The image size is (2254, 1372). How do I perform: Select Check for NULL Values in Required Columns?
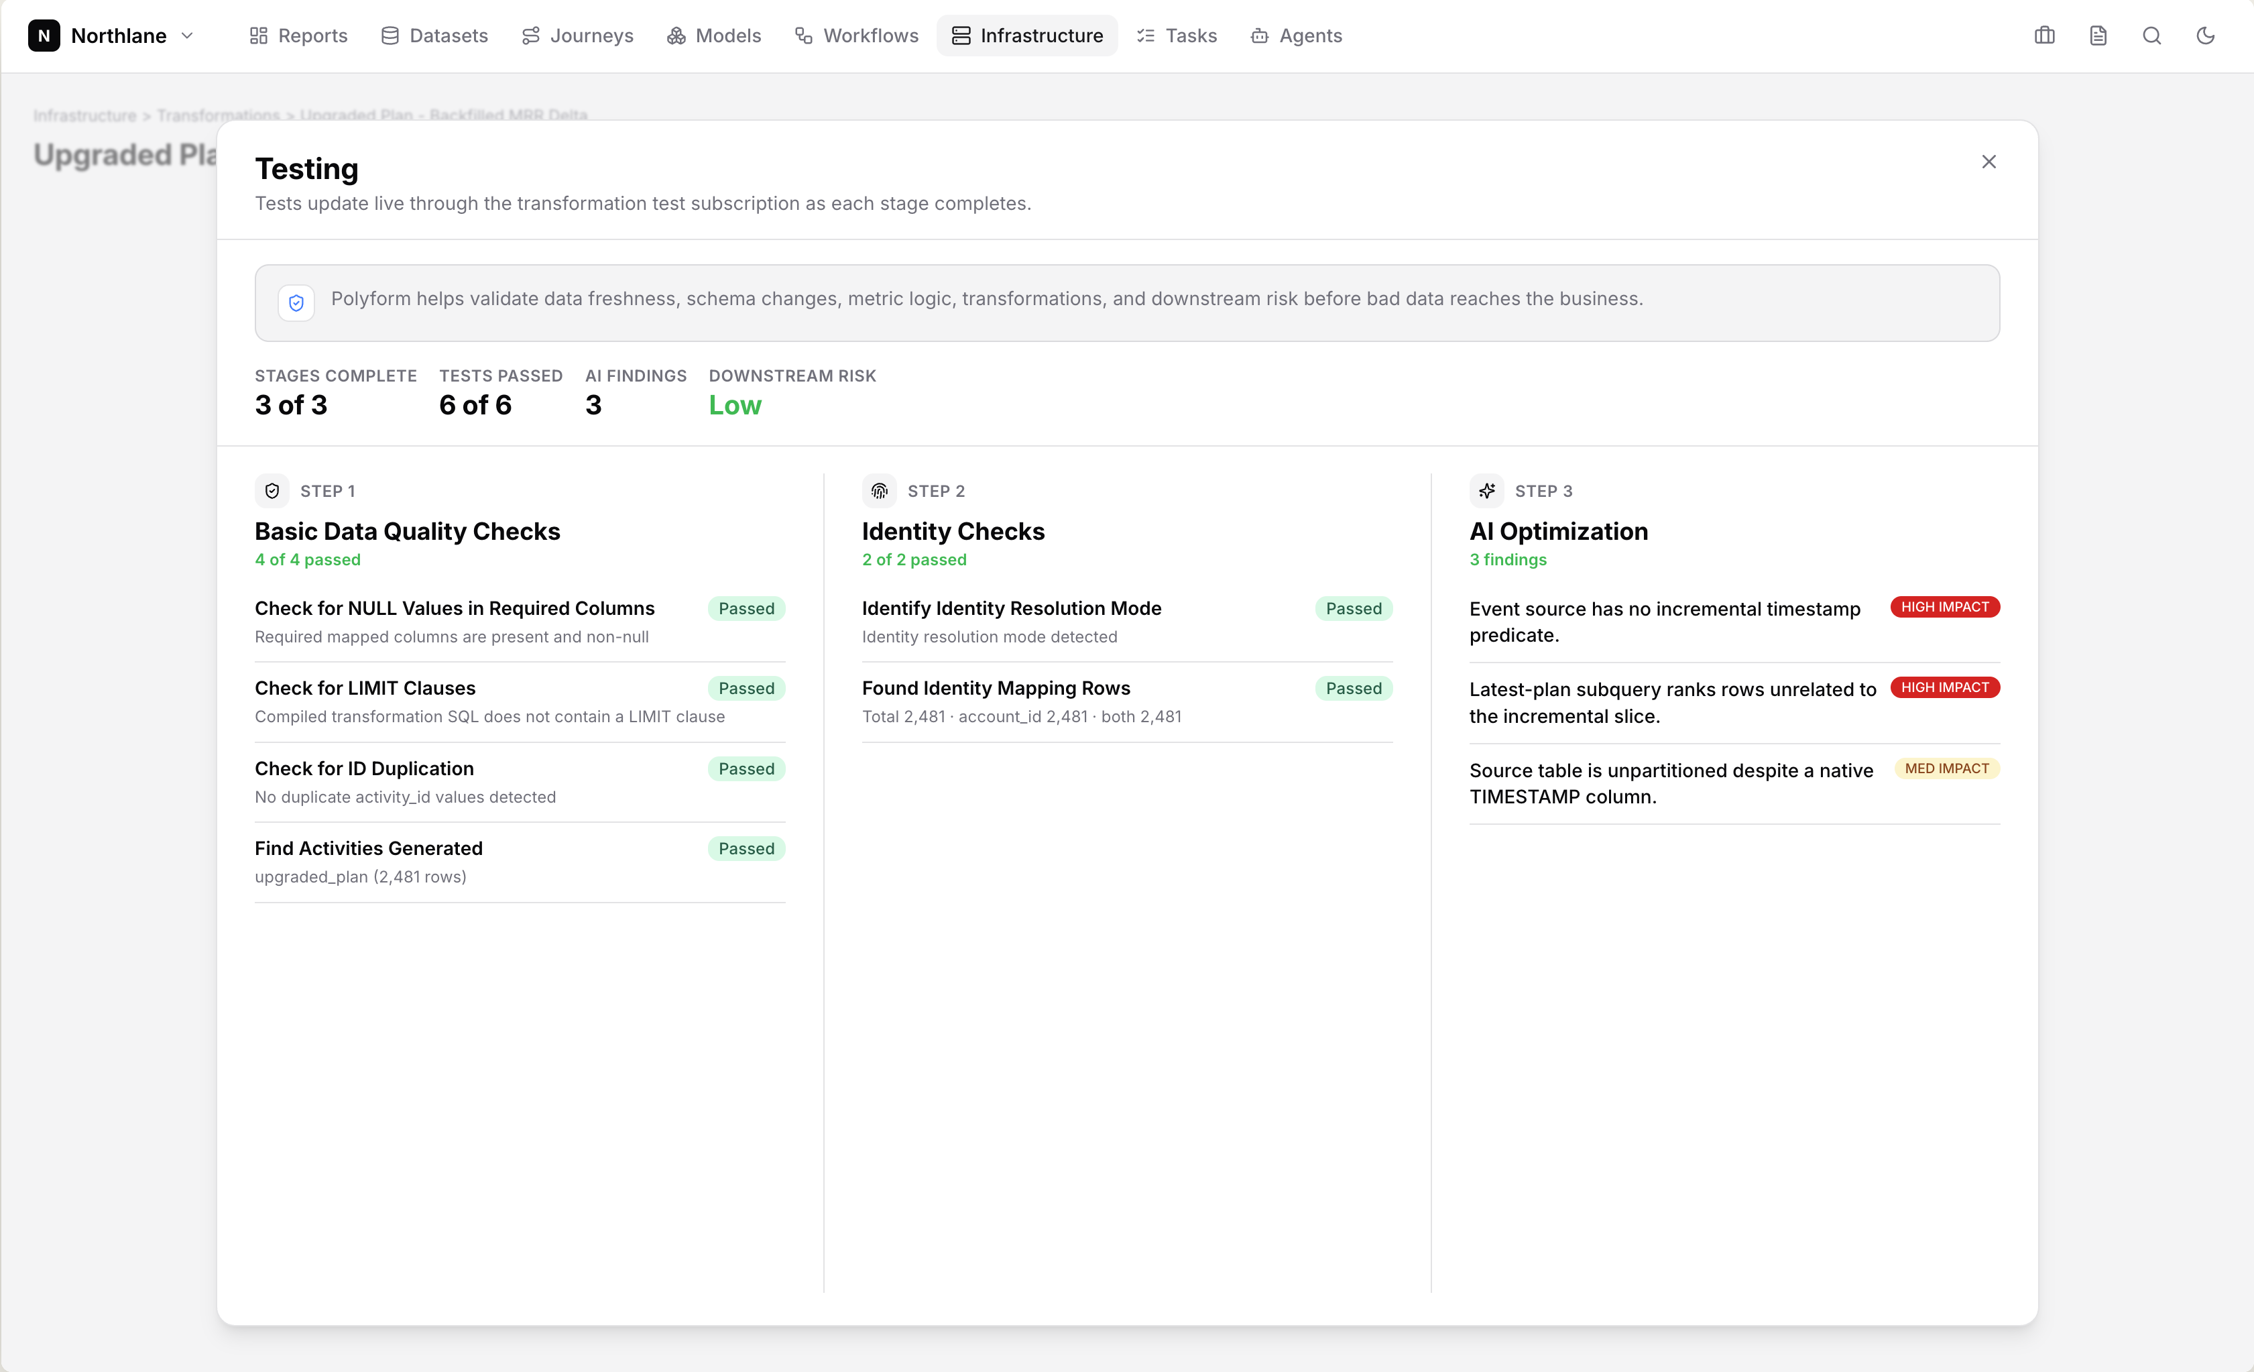tap(520, 622)
